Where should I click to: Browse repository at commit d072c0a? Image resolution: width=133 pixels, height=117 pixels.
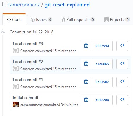(122, 100)
